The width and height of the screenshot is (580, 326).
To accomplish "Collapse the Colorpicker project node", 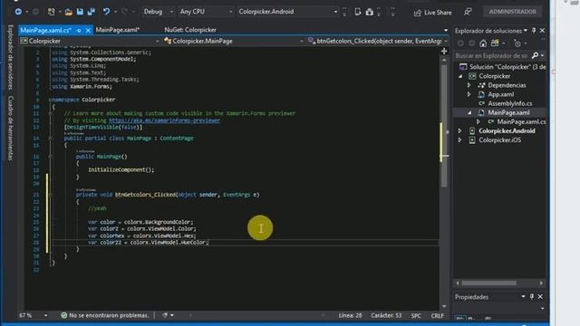I will coord(460,76).
